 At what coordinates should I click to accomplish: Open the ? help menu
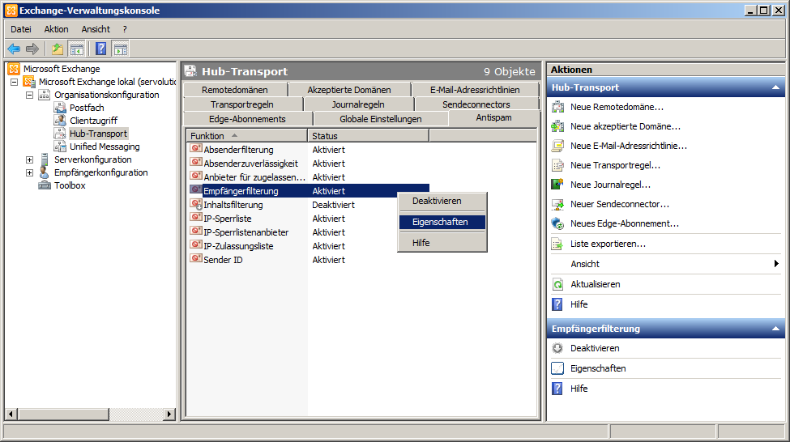click(125, 29)
